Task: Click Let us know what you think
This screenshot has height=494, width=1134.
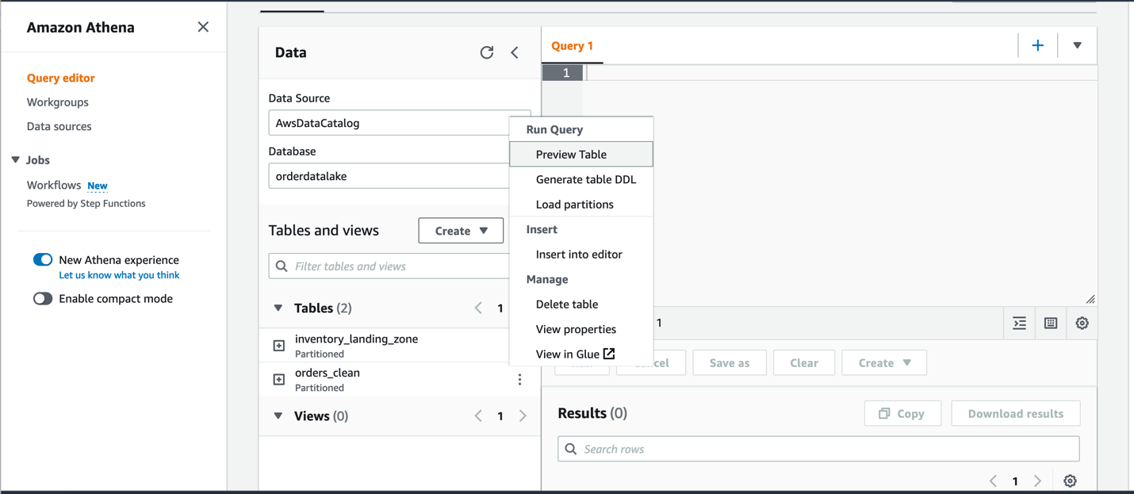Action: [119, 275]
